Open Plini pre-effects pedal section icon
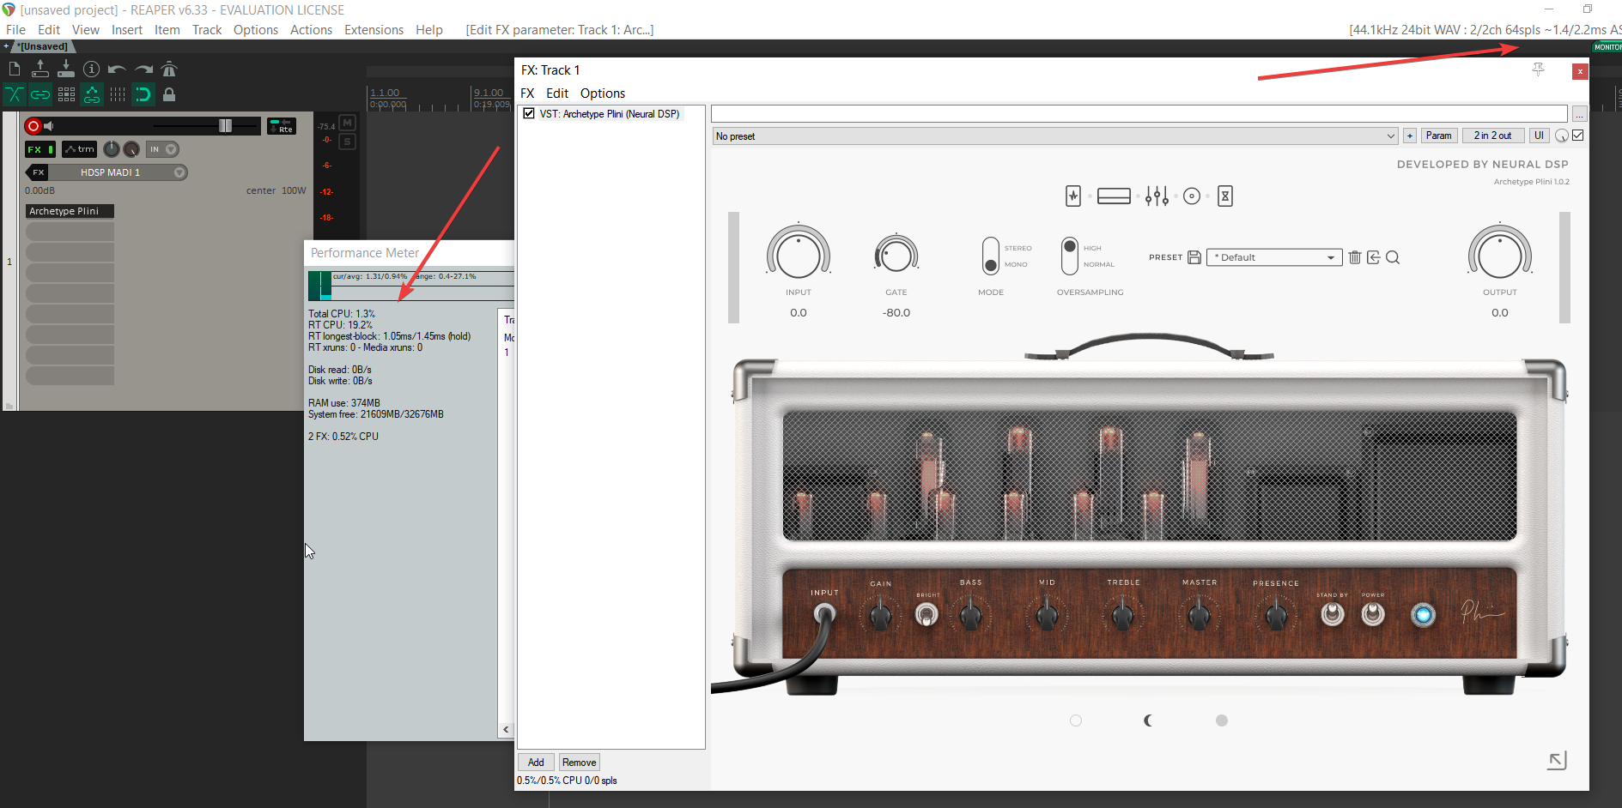The width and height of the screenshot is (1622, 808). click(x=1073, y=196)
